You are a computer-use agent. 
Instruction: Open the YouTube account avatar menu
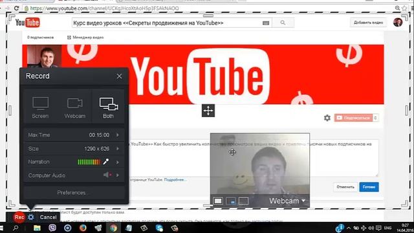click(398, 23)
